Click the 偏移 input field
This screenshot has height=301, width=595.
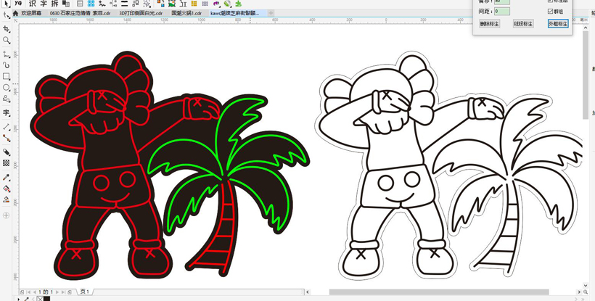tap(502, 1)
